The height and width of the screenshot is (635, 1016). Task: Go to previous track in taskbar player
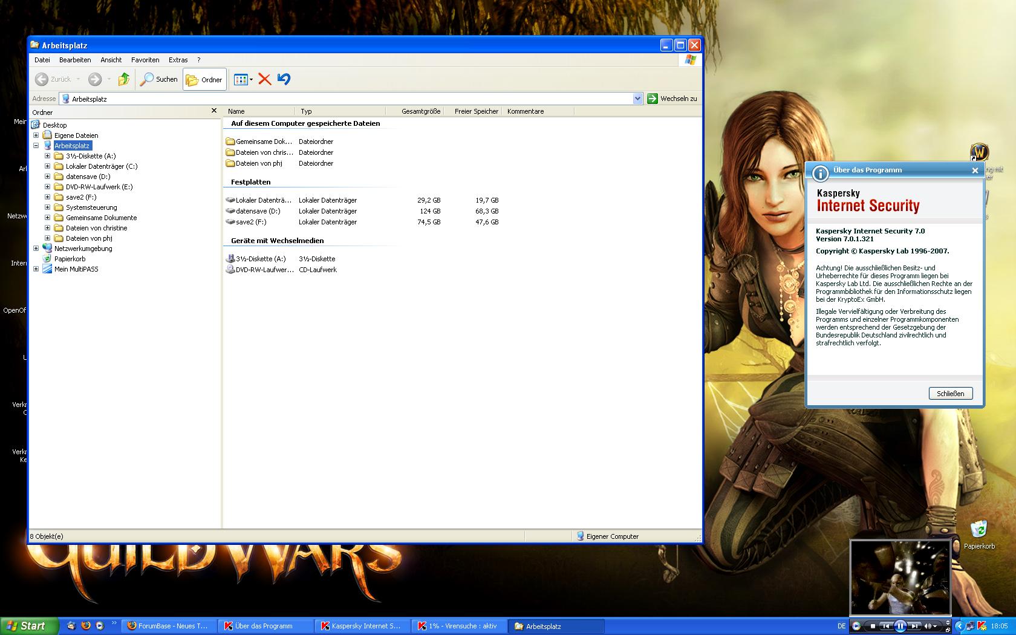[x=885, y=626]
